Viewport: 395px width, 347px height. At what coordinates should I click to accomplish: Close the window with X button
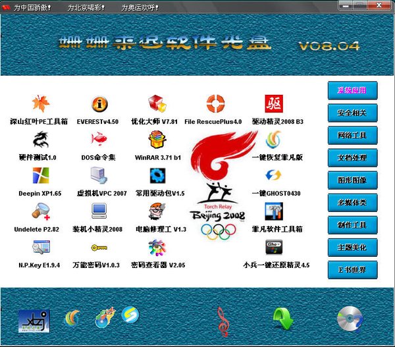click(379, 5)
